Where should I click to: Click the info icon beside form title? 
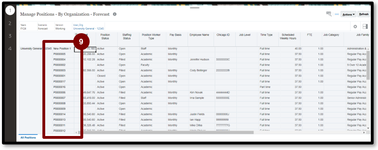[x=115, y=14]
